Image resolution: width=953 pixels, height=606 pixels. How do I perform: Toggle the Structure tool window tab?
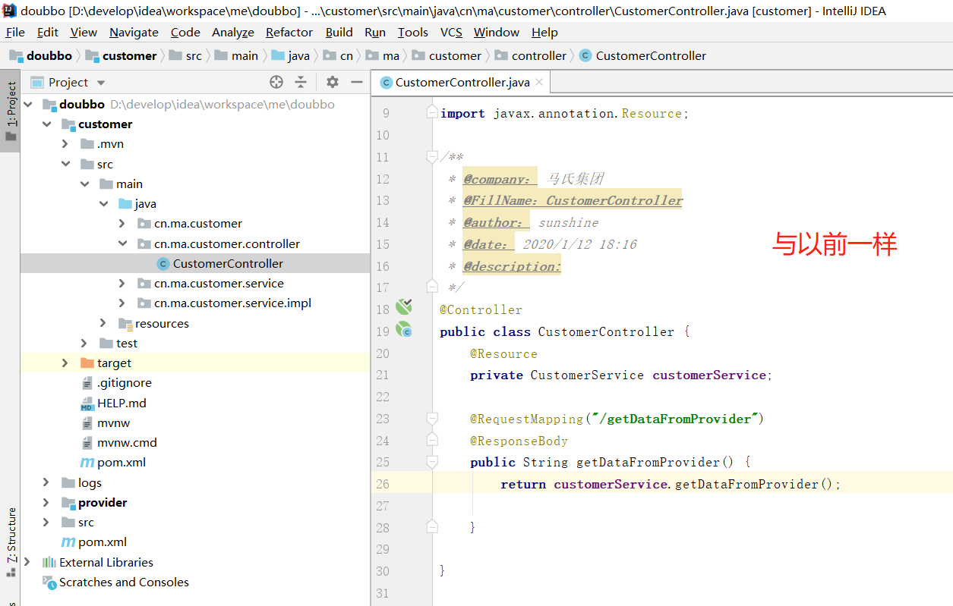[x=11, y=535]
